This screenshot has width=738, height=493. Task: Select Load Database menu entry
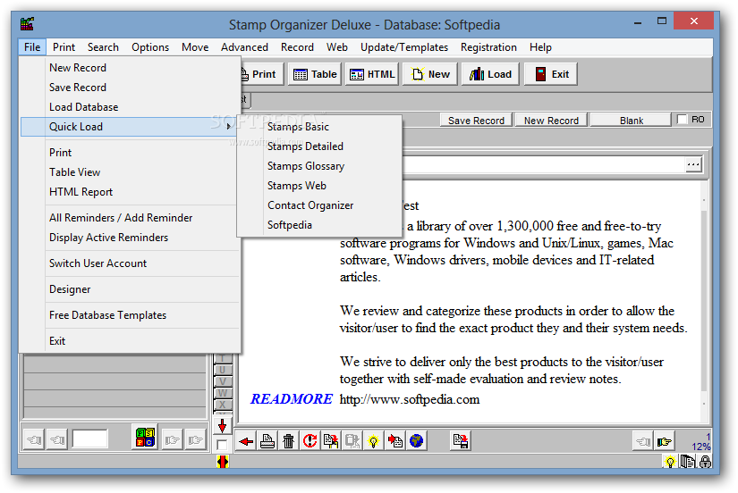131,107
